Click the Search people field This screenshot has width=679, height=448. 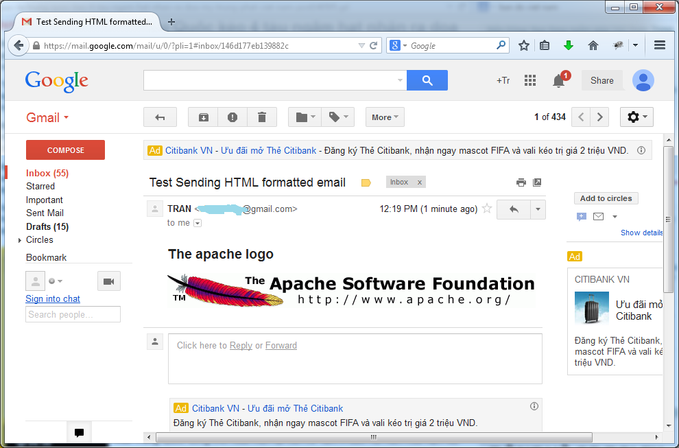(73, 314)
